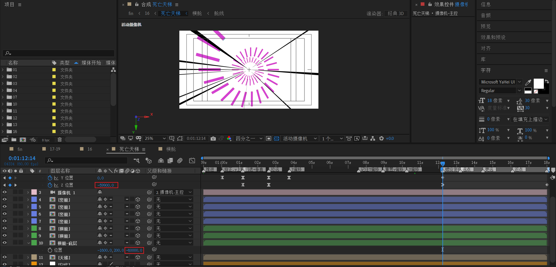Hide layer 8 [横舱]
Viewport: 556px width, 267px height.
[5, 228]
